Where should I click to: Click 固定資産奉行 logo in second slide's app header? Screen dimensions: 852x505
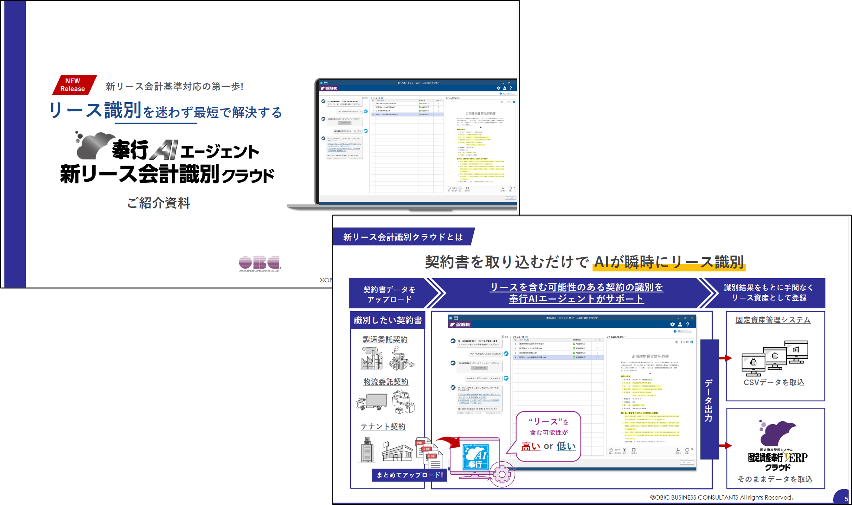click(x=460, y=324)
